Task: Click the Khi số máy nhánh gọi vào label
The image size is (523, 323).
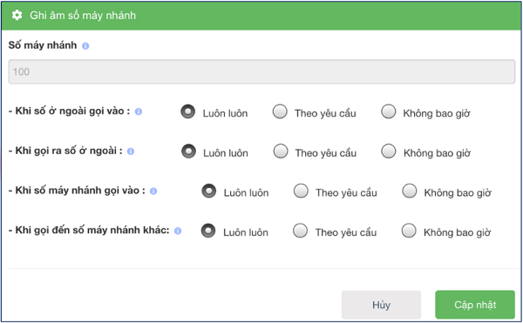Action: pyautogui.click(x=77, y=191)
